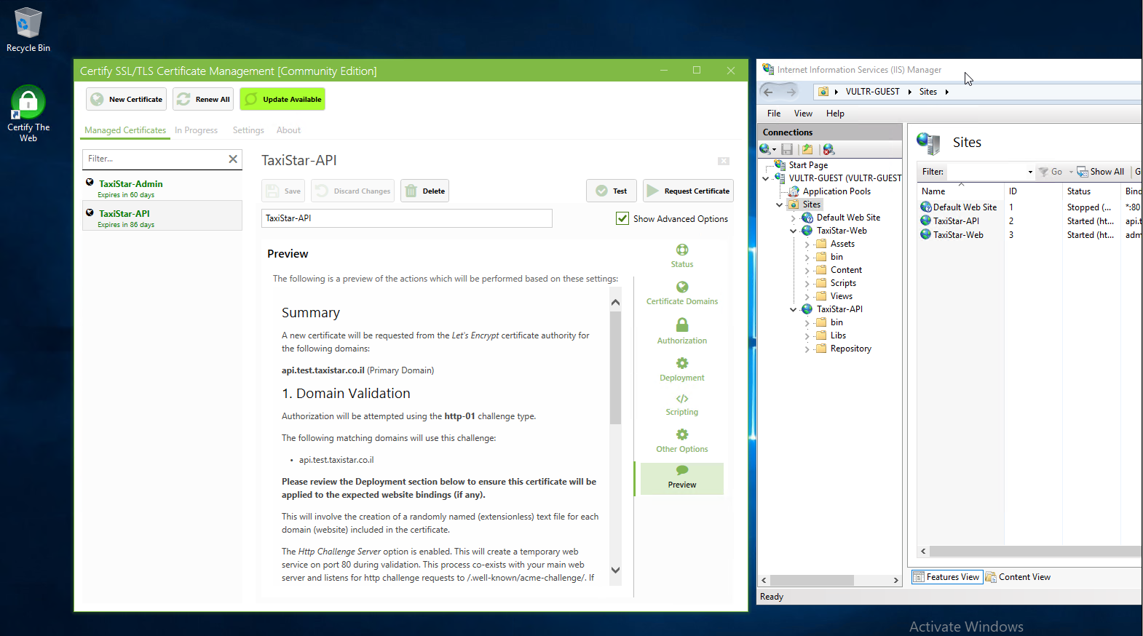Select TaxiStar-API managed certificate
Screen dimensions: 1143x636
(162, 215)
